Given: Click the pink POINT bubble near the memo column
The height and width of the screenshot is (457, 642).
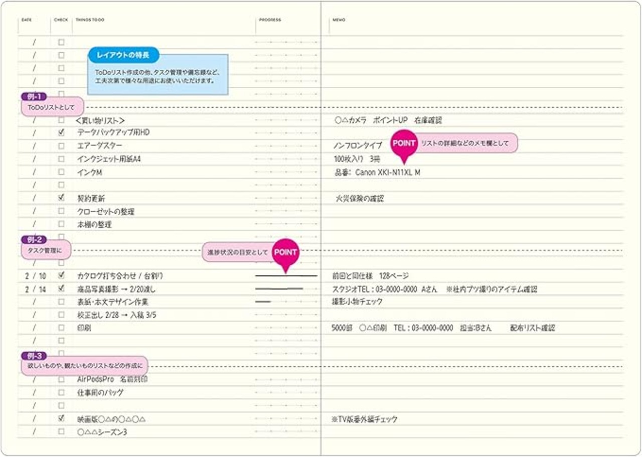Looking at the screenshot, I should pos(403,144).
